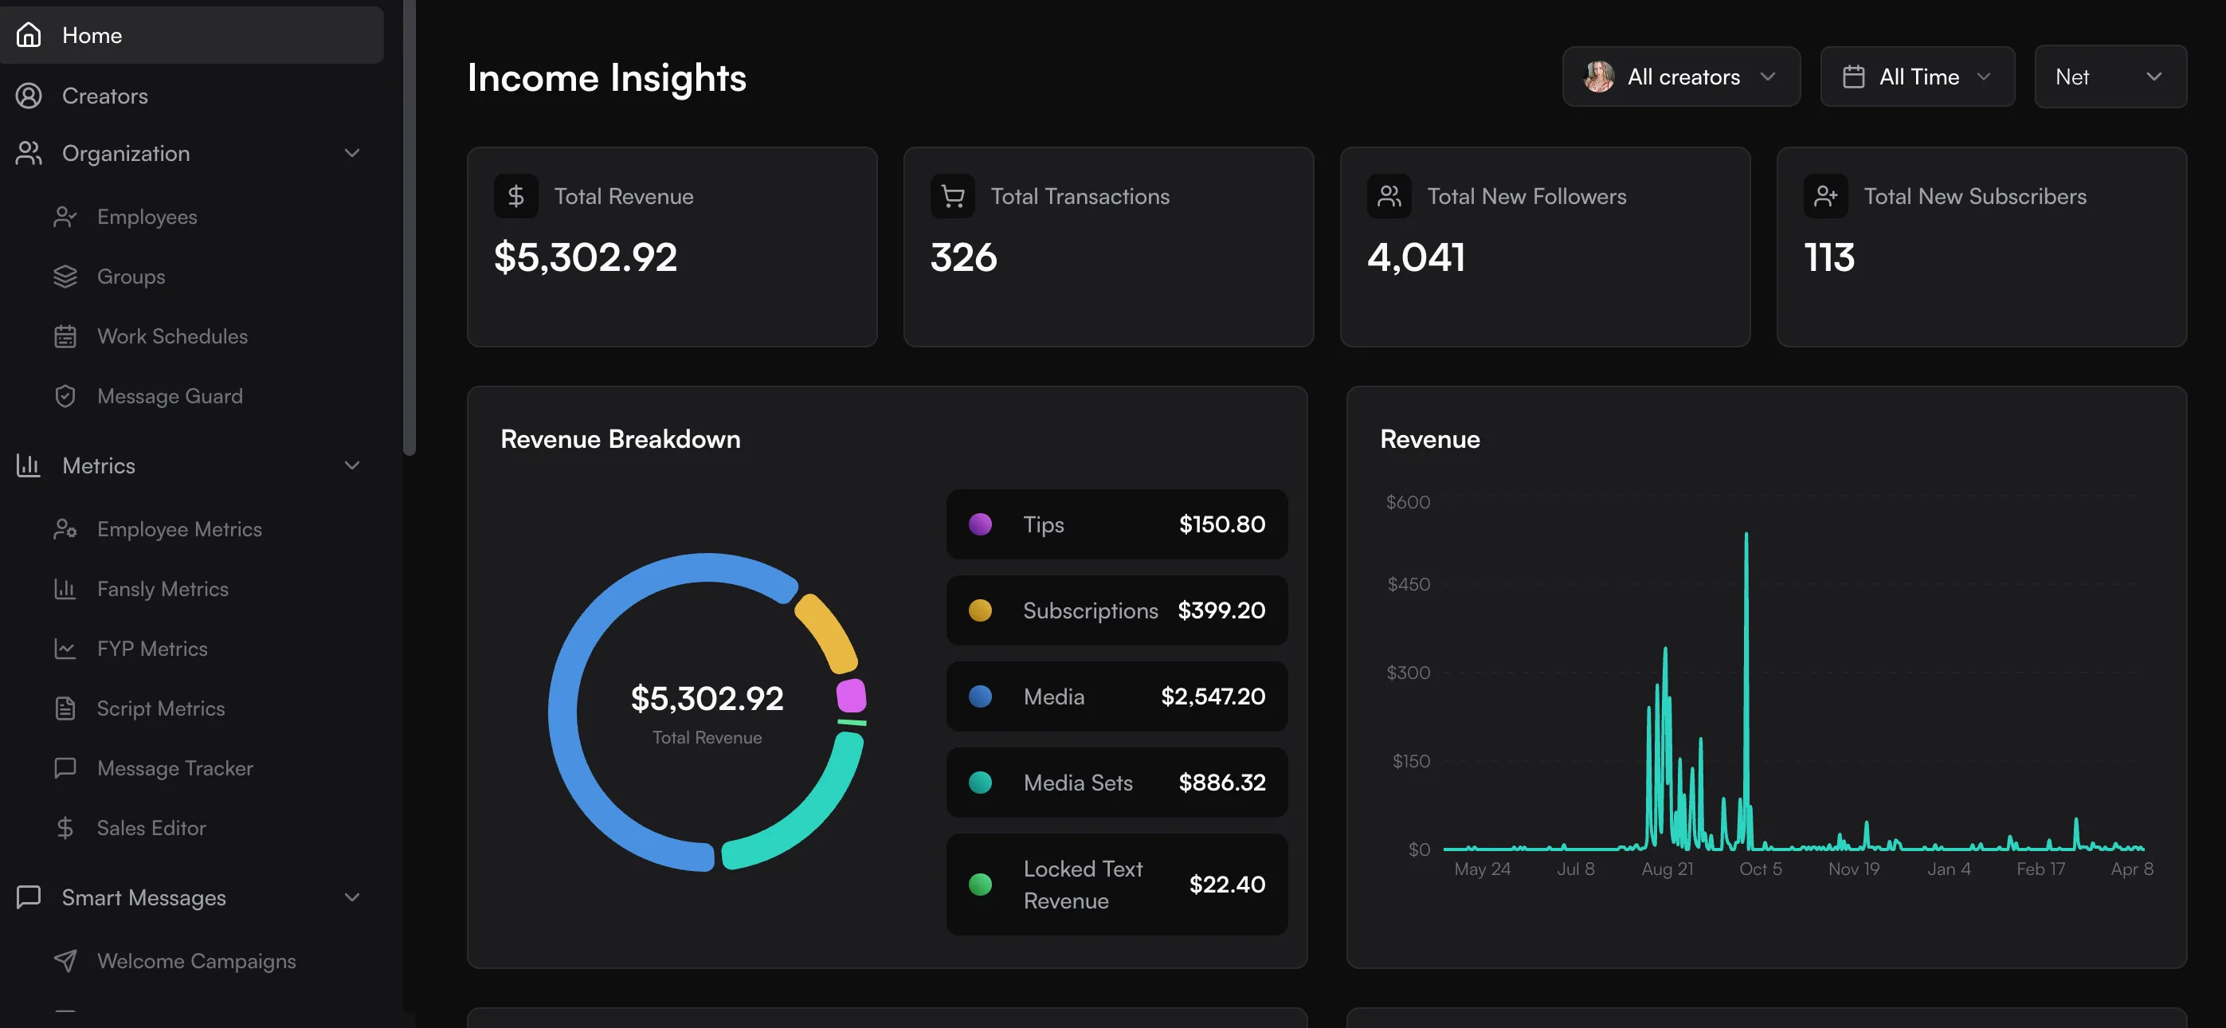Viewport: 2226px width, 1028px height.
Task: Collapse the Metrics section
Action: 351,465
